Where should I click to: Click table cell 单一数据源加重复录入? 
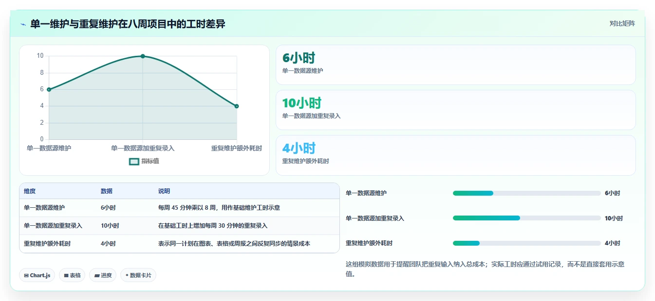[53, 226]
